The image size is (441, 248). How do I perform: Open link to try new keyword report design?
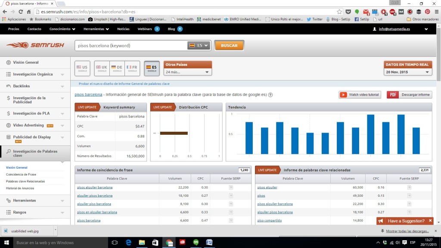click(124, 84)
